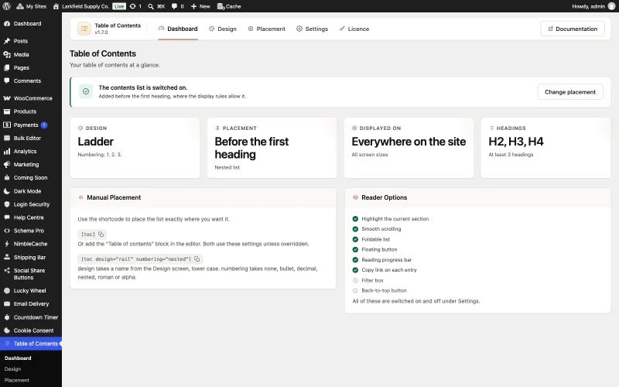
Task: Visit Larkfield Supply Co. site link
Action: point(81,6)
